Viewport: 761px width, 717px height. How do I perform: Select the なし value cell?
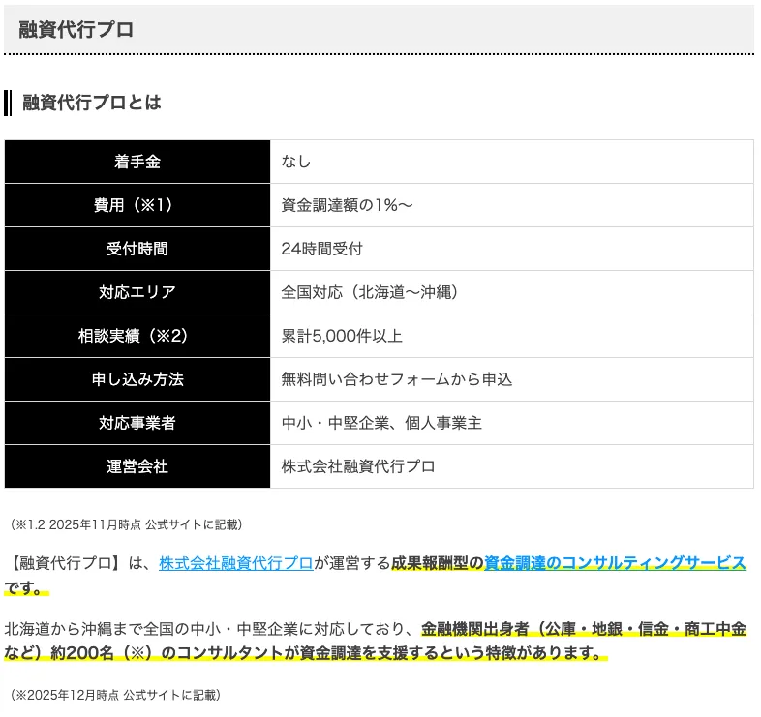[x=511, y=162]
